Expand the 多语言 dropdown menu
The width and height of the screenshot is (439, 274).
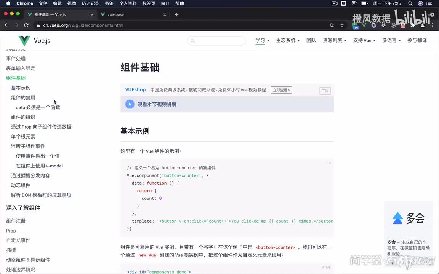tap(391, 40)
